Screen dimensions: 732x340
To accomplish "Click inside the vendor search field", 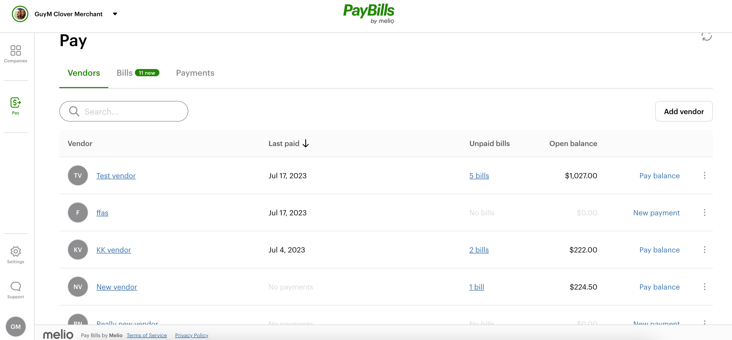I will pyautogui.click(x=122, y=111).
